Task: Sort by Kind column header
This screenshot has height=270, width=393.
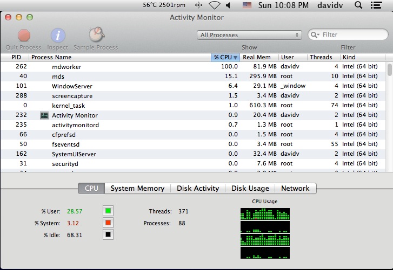Action: coord(363,57)
